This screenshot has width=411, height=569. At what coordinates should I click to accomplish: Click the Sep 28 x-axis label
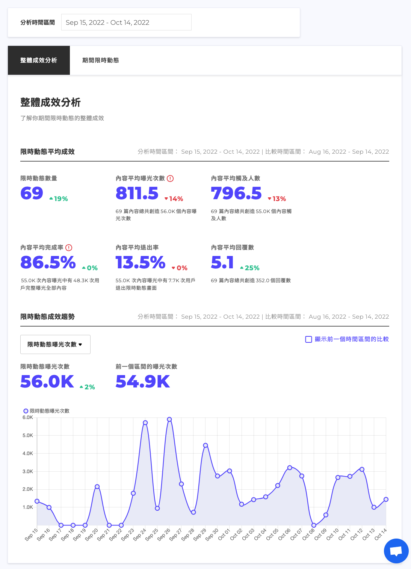pyautogui.click(x=188, y=534)
